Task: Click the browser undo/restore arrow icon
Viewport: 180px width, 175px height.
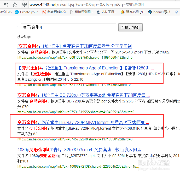Action: click(6, 5)
